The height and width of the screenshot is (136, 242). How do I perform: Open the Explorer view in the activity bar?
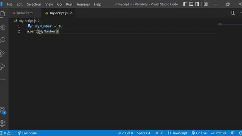(3, 14)
